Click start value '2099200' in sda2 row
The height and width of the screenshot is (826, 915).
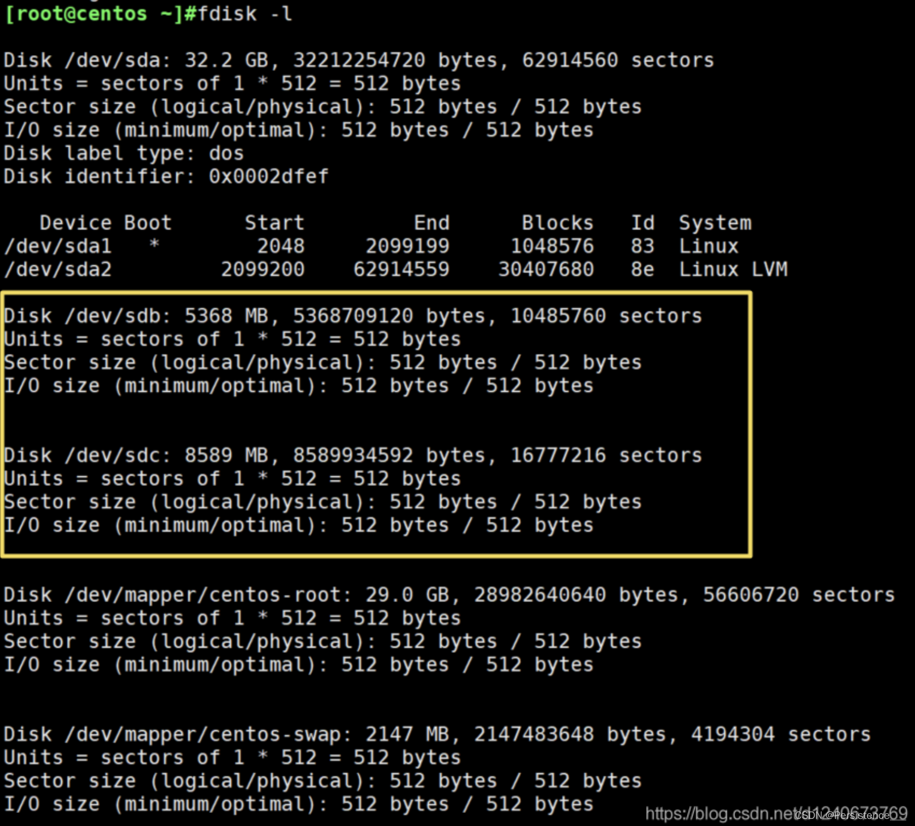[x=263, y=269]
